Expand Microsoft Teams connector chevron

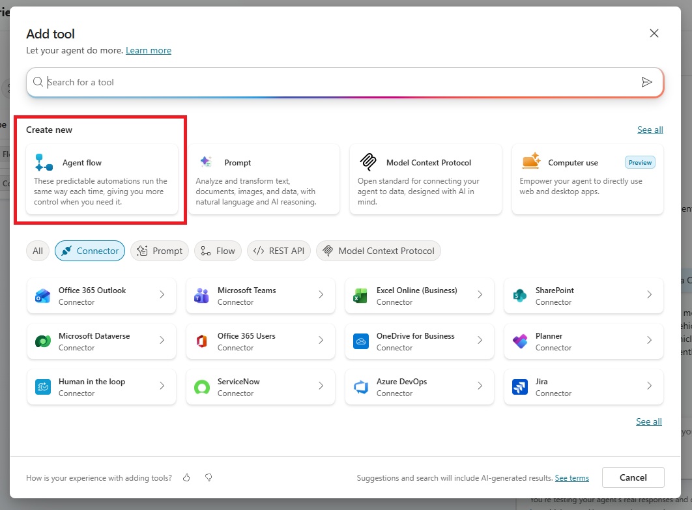coord(321,294)
